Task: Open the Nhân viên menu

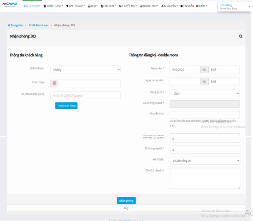Action: (169, 6)
